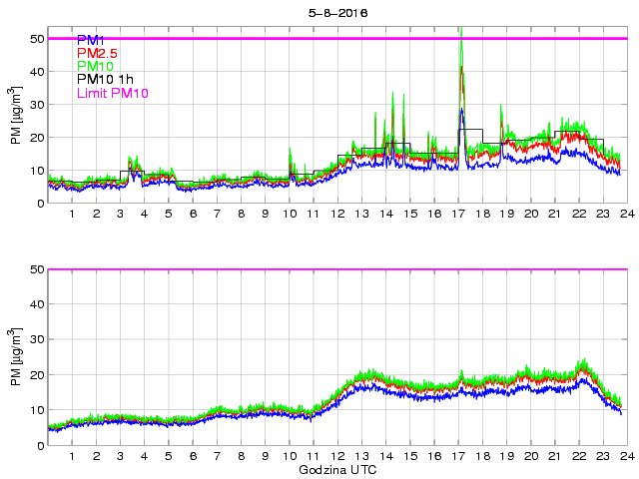Click the upper chart's PM y-axis label
This screenshot has width=639, height=479.
(17, 120)
